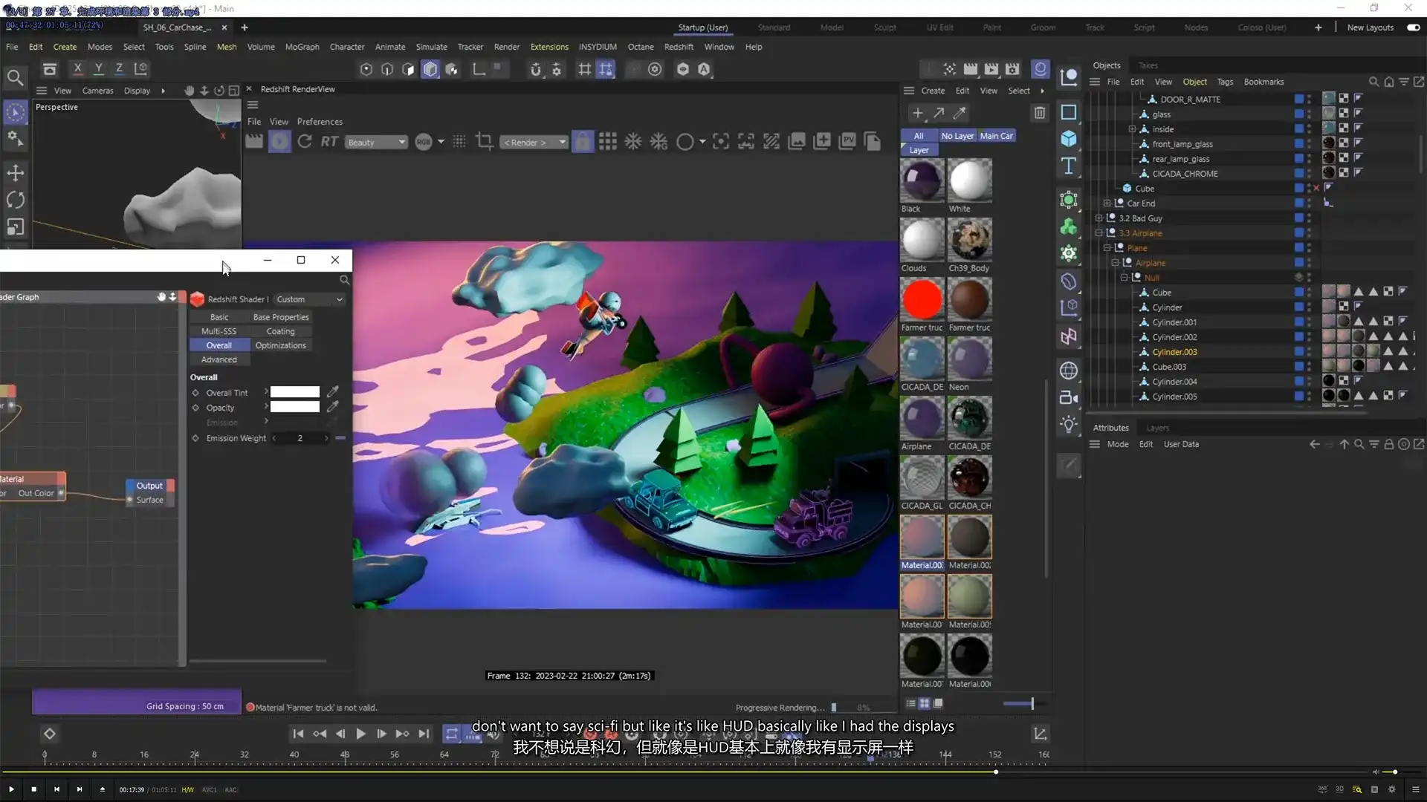Select the Move tool
This screenshot has width=1427, height=802.
[16, 173]
